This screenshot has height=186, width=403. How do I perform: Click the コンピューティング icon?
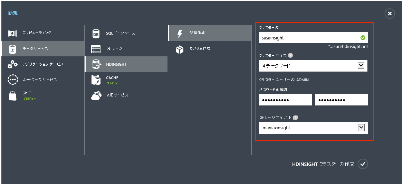tap(12, 33)
